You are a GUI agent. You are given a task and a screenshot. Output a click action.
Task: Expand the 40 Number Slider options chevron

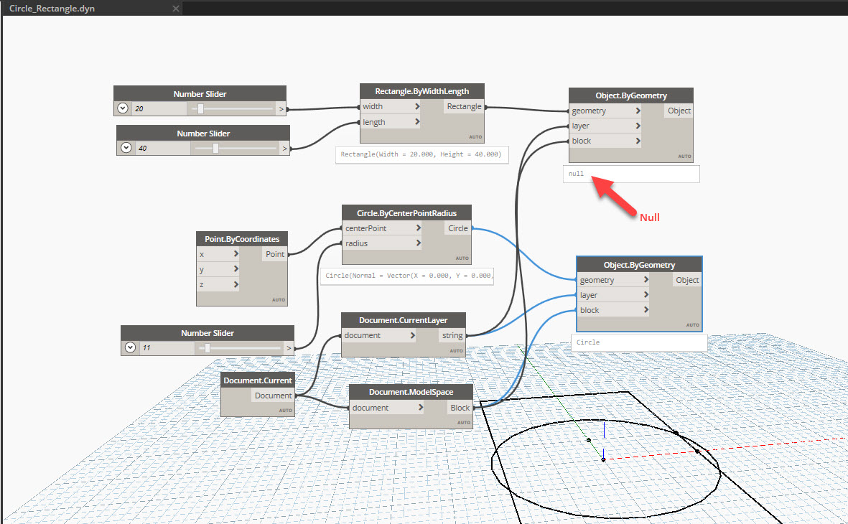coord(126,148)
